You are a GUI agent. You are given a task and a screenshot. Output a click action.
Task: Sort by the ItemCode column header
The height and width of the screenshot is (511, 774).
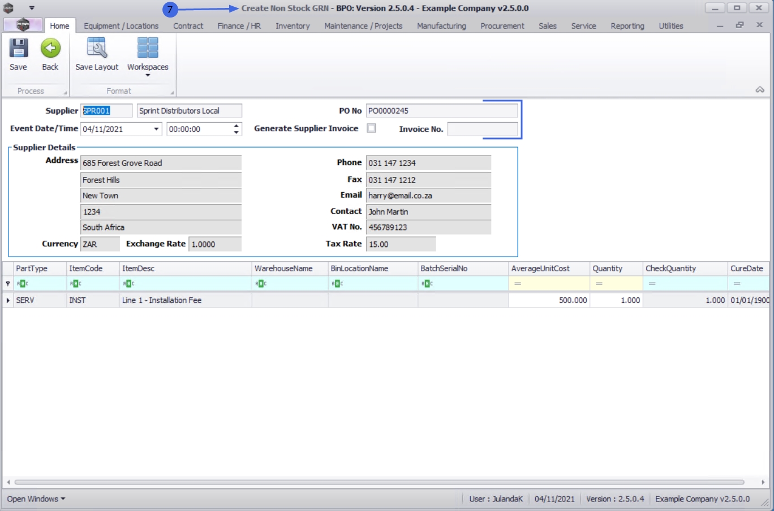[x=93, y=269]
